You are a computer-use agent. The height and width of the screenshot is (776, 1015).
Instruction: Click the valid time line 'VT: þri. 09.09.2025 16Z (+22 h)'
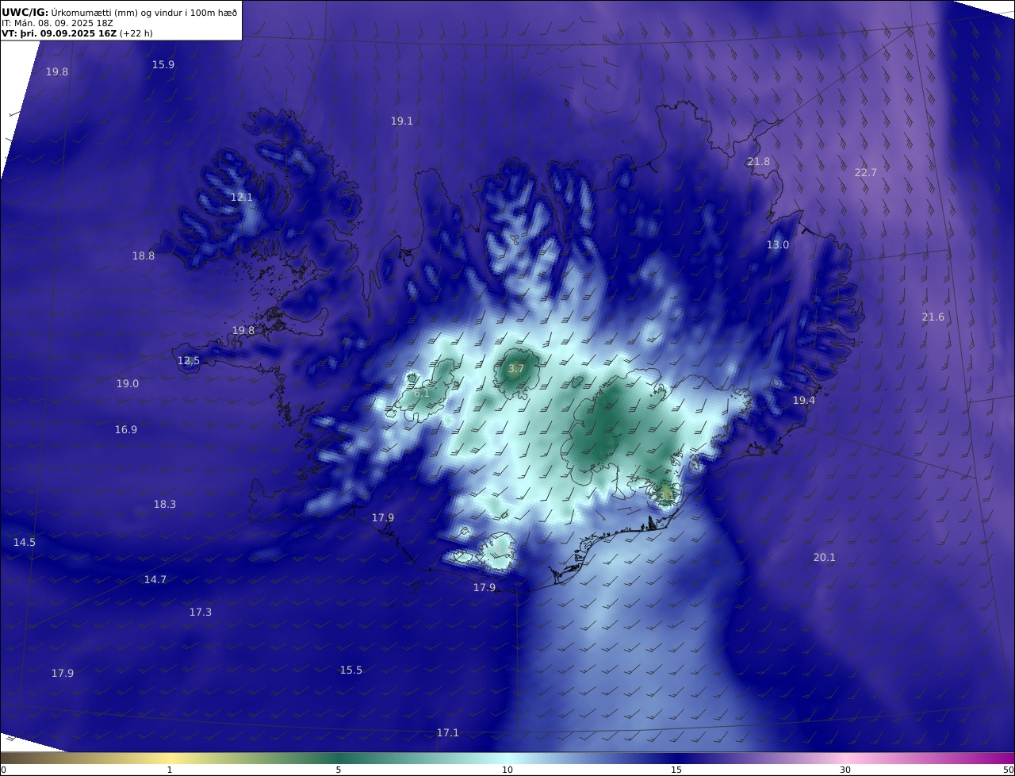pyautogui.click(x=77, y=33)
